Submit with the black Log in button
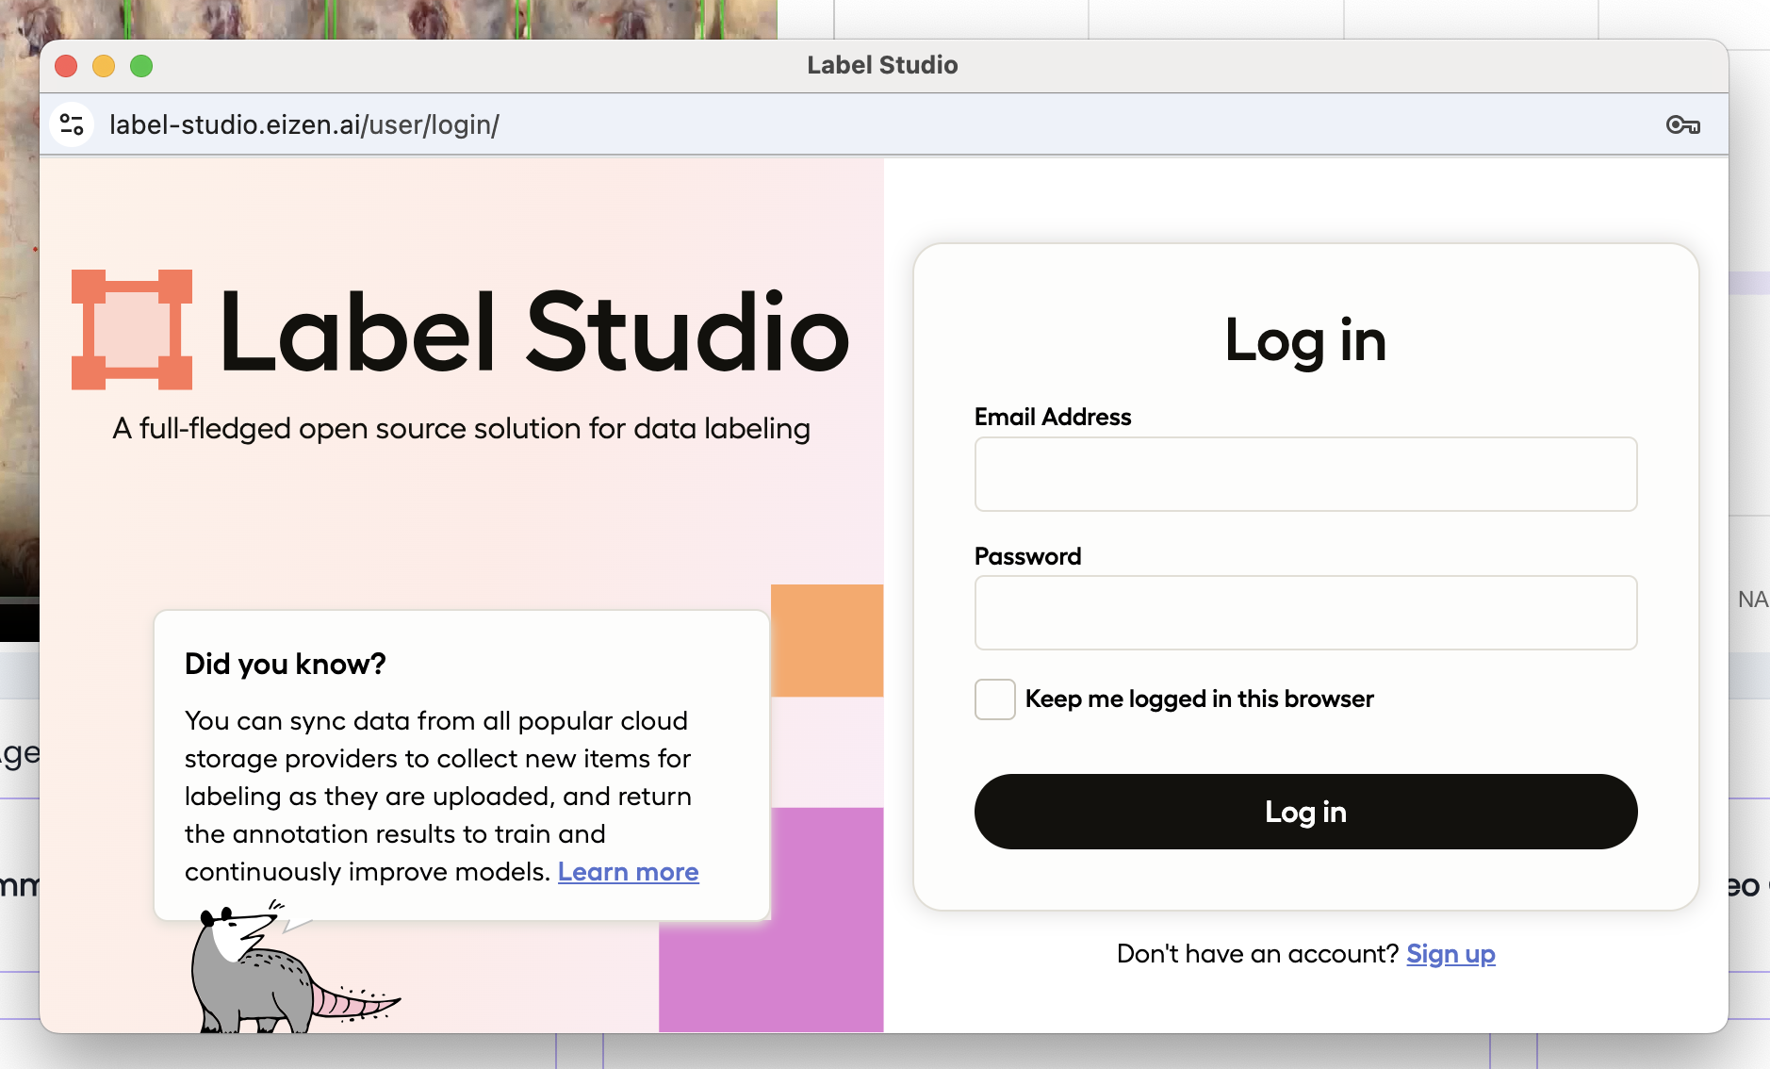The width and height of the screenshot is (1770, 1069). (1305, 812)
